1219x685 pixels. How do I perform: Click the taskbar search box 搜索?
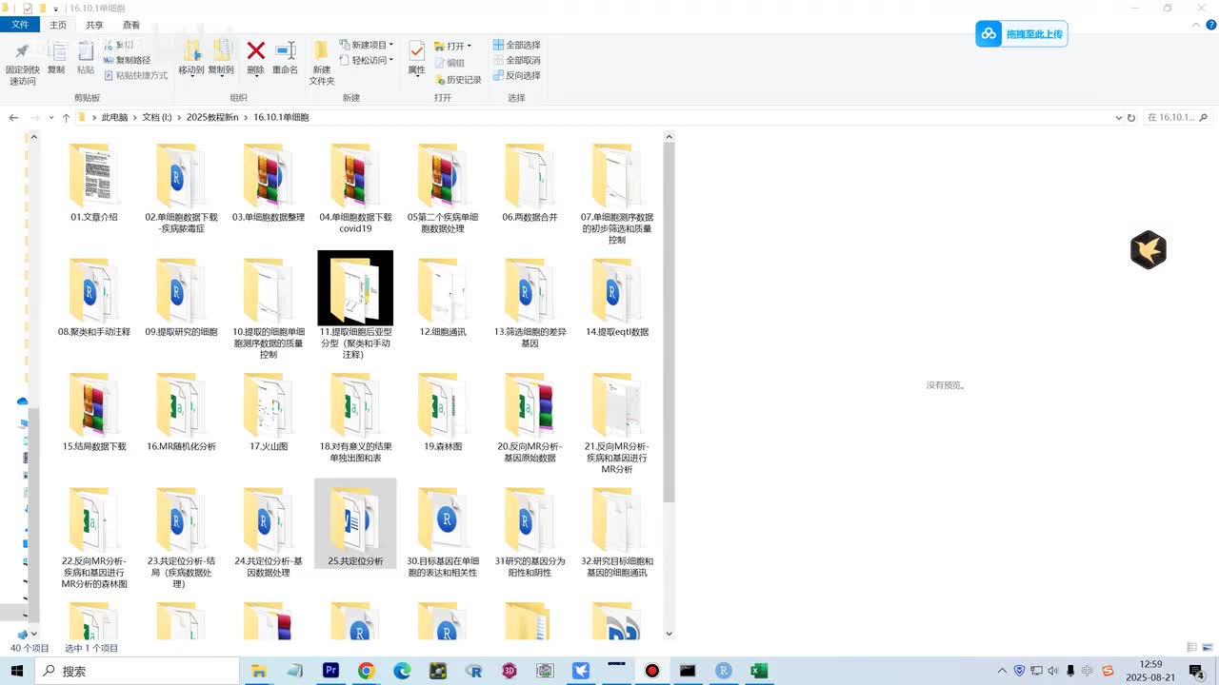tap(138, 671)
